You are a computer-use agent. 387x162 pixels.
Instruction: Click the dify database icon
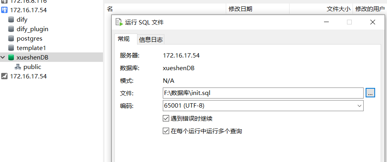point(11,19)
